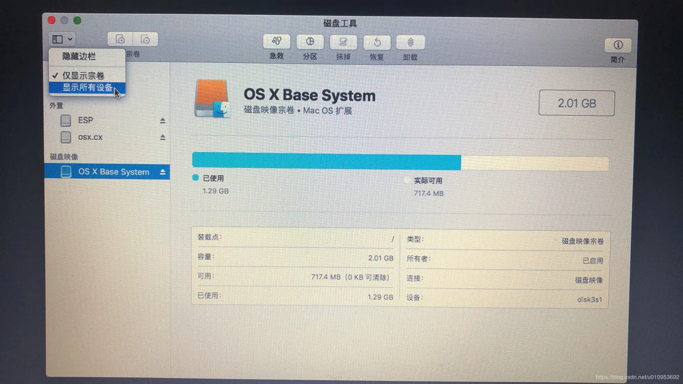683x384 pixels.
Task: Click the add volume toolbar icon
Action: 120,39
